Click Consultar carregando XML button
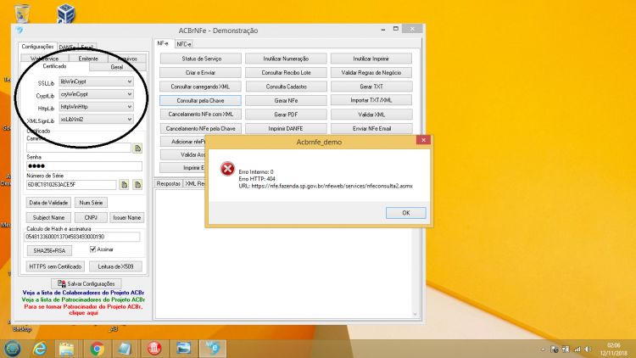Screen dimensions: 636x358 pyautogui.click(x=201, y=87)
